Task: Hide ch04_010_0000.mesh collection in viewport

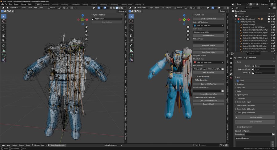Action: (x=271, y=19)
